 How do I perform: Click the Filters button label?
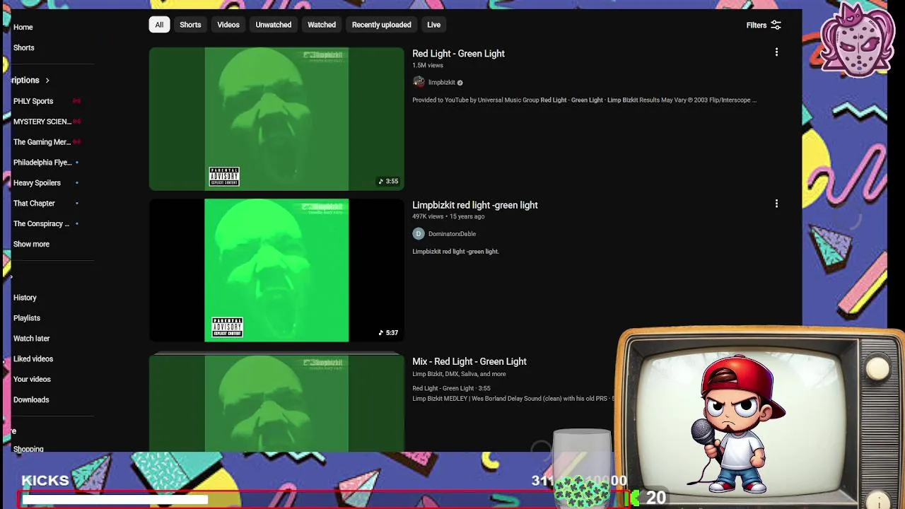coord(757,25)
